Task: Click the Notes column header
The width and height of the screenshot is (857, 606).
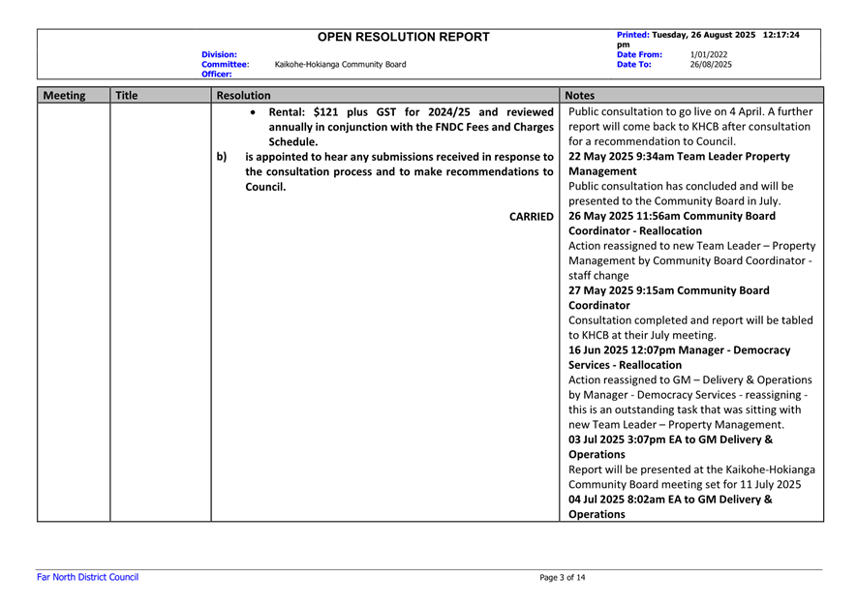Action: pos(579,96)
